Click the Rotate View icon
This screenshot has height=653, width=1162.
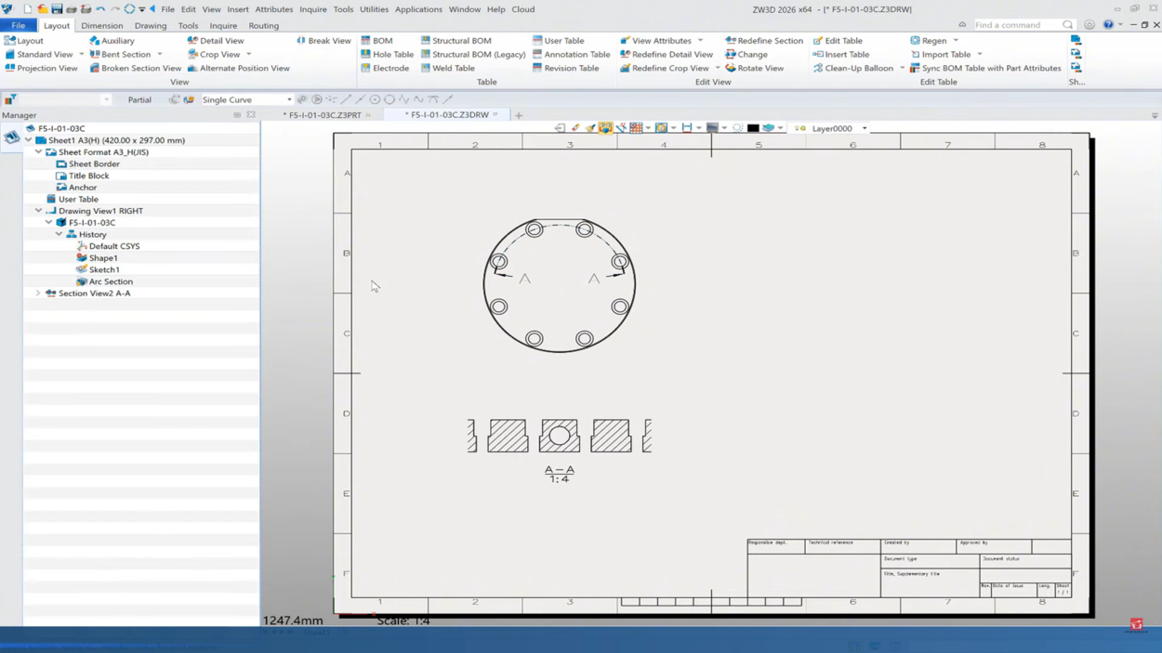(x=731, y=68)
